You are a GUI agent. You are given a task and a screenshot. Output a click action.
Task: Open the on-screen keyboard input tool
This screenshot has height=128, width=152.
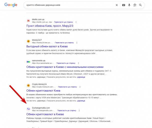(124, 5)
